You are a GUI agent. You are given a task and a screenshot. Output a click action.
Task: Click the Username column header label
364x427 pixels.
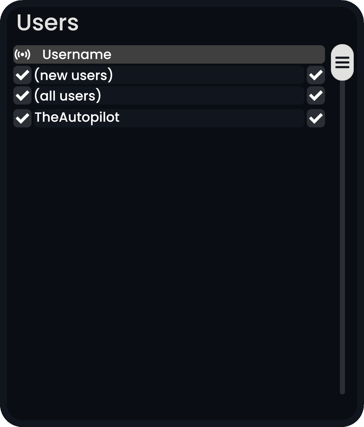coord(77,54)
